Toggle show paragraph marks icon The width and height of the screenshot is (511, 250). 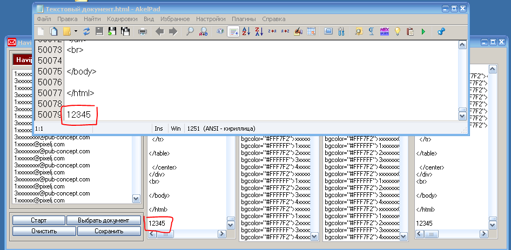point(372,31)
